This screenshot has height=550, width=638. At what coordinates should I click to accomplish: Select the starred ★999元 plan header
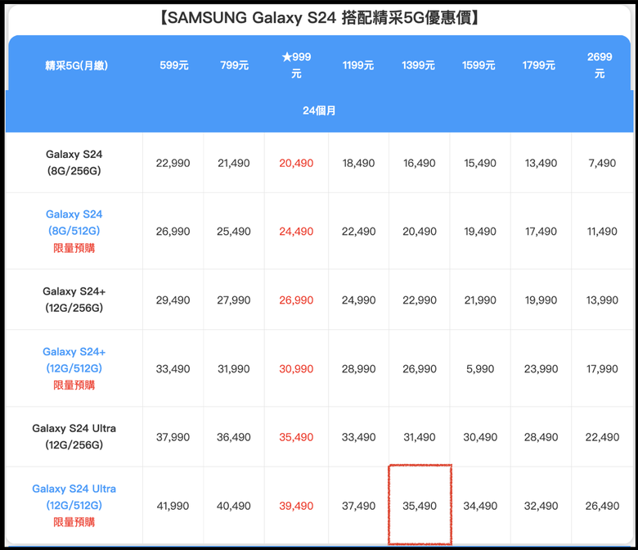(296, 65)
